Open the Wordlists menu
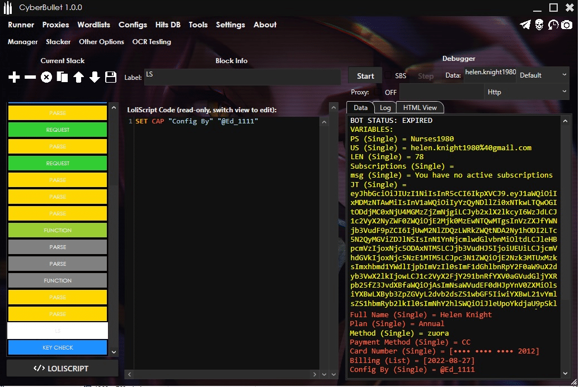This screenshot has width=579, height=387. pos(94,25)
